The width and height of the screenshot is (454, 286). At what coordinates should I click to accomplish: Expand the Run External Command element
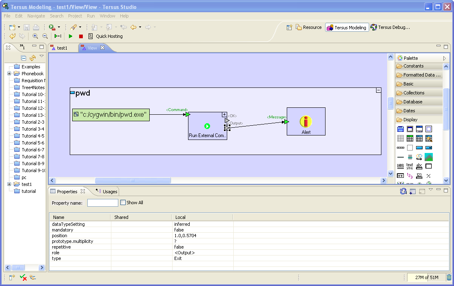click(x=224, y=114)
